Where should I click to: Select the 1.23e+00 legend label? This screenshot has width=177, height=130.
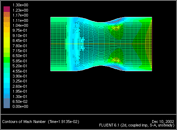tap(20, 10)
